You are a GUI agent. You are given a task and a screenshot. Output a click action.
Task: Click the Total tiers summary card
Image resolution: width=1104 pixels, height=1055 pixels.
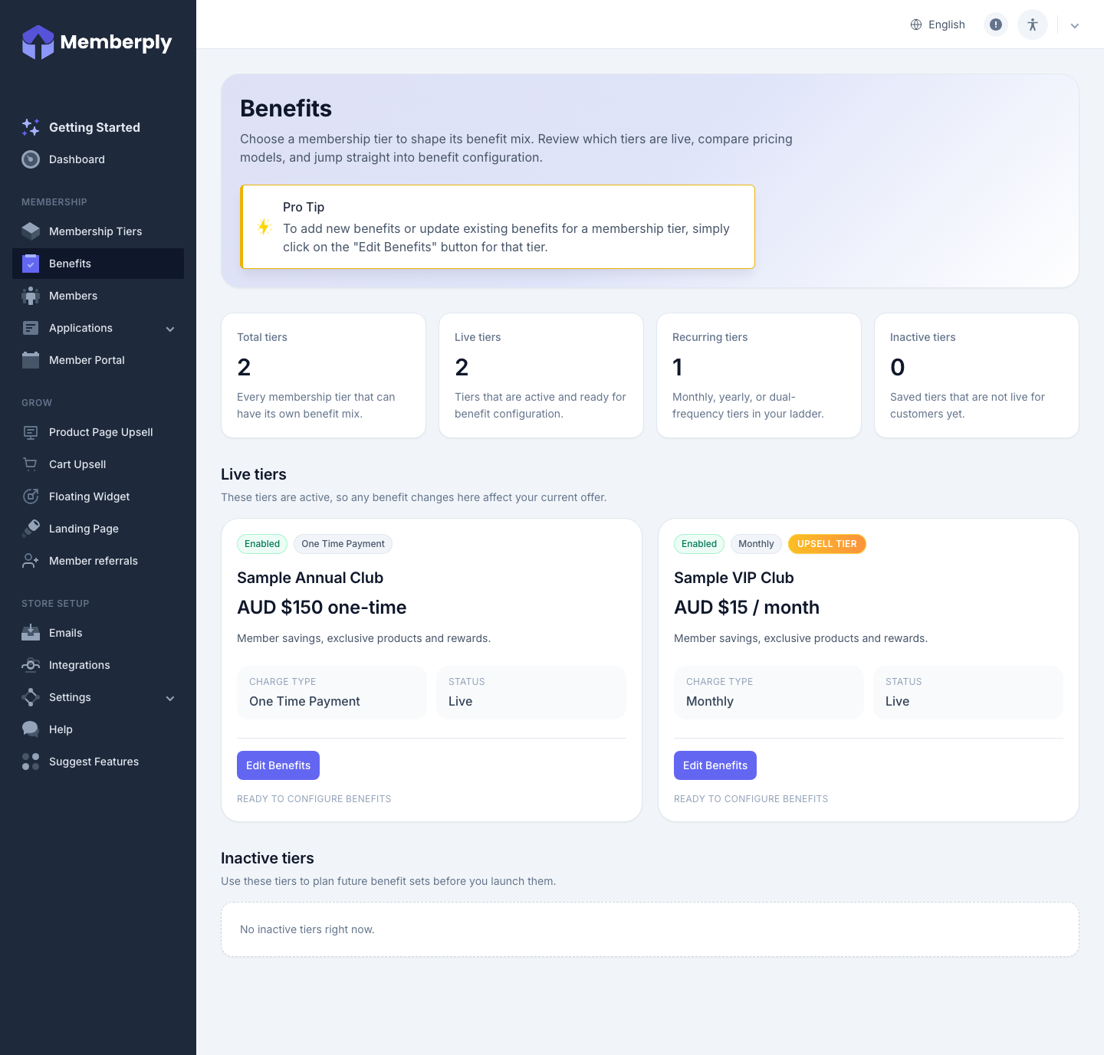(324, 375)
